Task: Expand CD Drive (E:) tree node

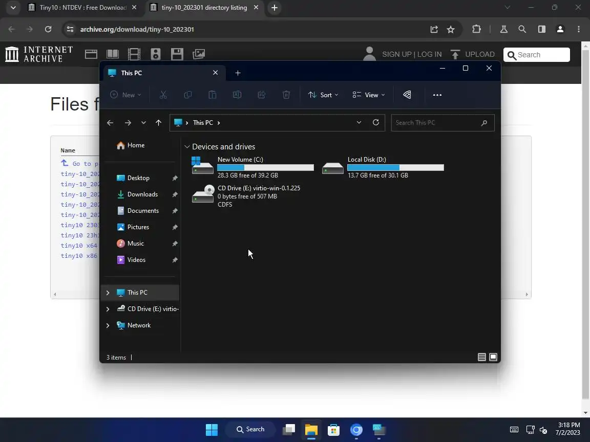Action: (x=108, y=309)
